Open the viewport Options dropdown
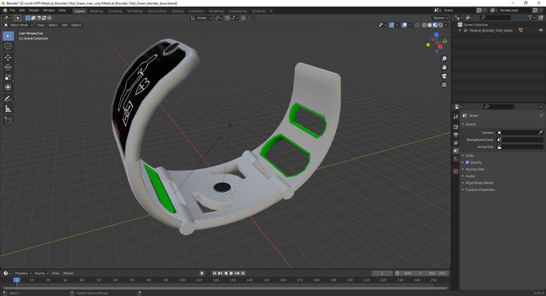 coord(440,18)
